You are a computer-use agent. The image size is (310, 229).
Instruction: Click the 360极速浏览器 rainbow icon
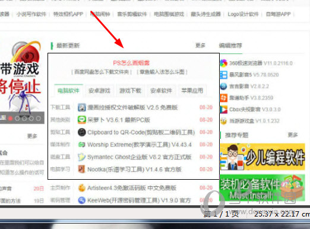pos(223,63)
